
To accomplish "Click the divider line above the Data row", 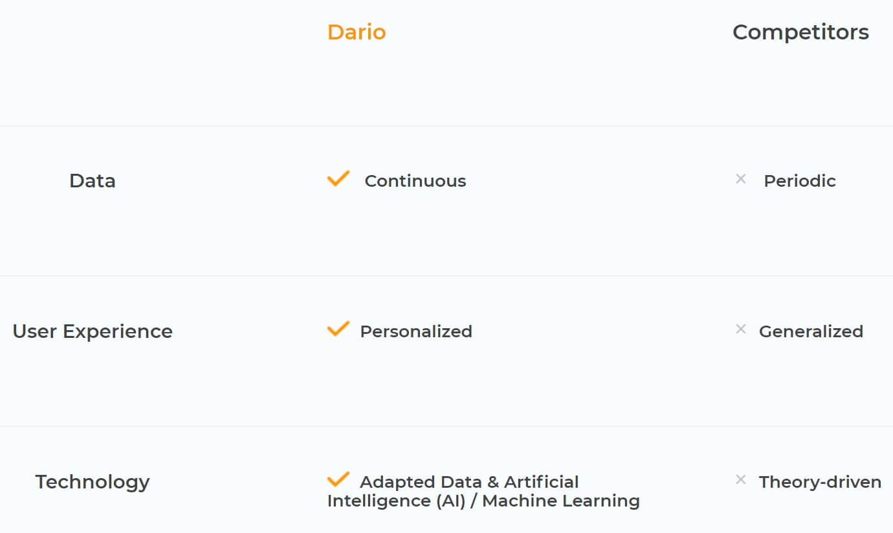I will (x=446, y=126).
